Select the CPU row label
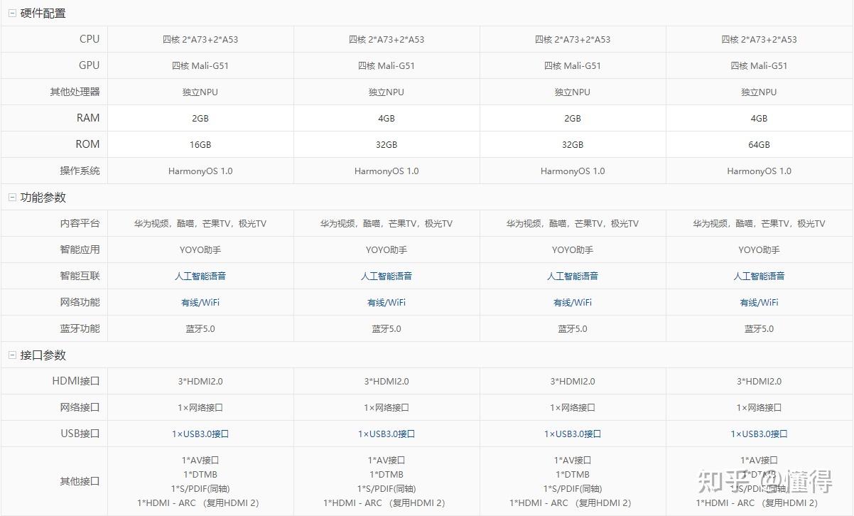This screenshot has width=854, height=516. [90, 39]
